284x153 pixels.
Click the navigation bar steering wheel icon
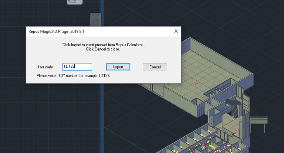[96, 23]
